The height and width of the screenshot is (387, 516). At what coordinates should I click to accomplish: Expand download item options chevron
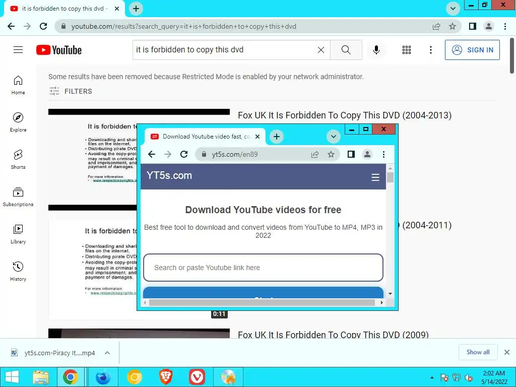point(107,353)
